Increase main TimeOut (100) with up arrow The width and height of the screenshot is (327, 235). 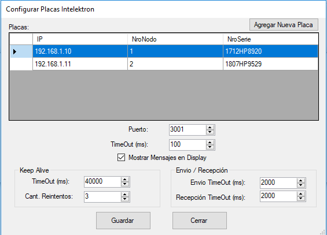pyautogui.click(x=210, y=143)
